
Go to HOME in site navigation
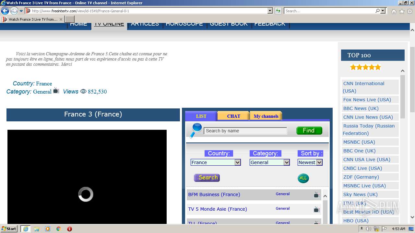pyautogui.click(x=78, y=24)
